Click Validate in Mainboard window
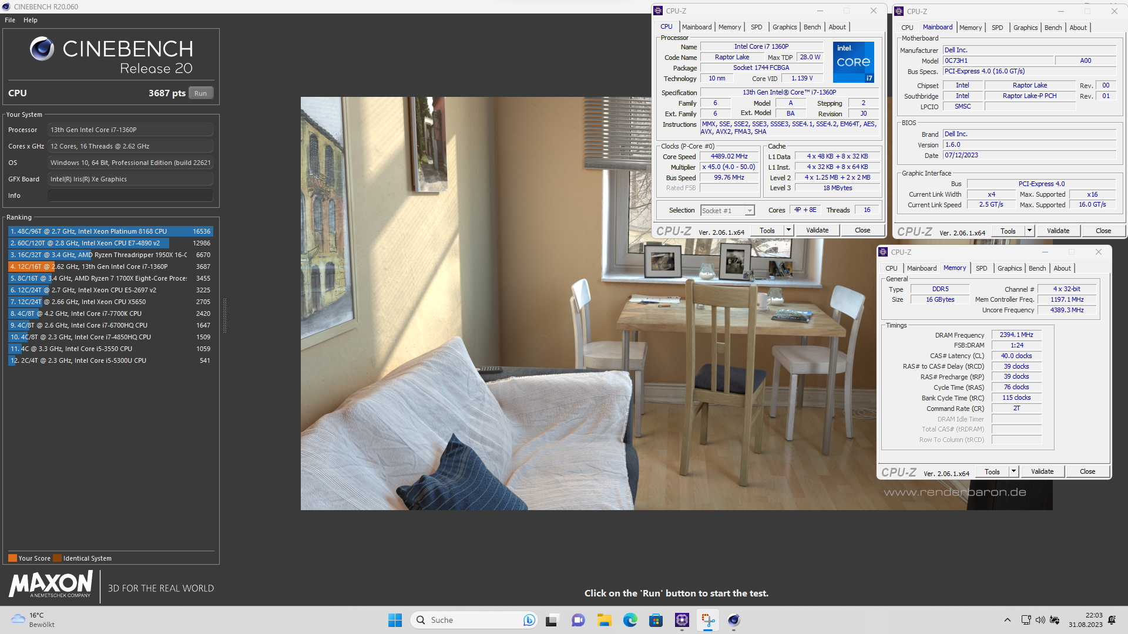The height and width of the screenshot is (634, 1128). click(1058, 231)
